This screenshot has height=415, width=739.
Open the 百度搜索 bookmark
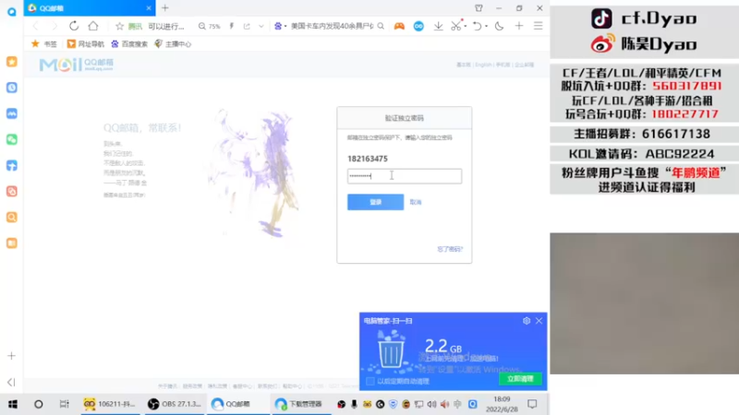[x=129, y=43]
